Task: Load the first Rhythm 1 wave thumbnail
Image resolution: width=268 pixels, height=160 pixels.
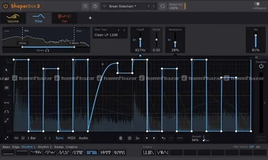Action: tap(8, 152)
